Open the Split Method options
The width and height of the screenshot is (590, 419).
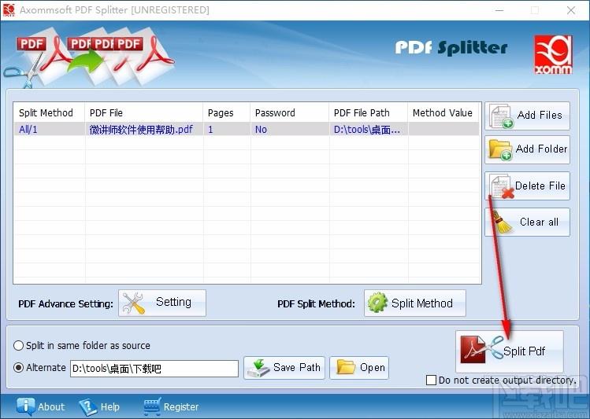[x=414, y=303]
